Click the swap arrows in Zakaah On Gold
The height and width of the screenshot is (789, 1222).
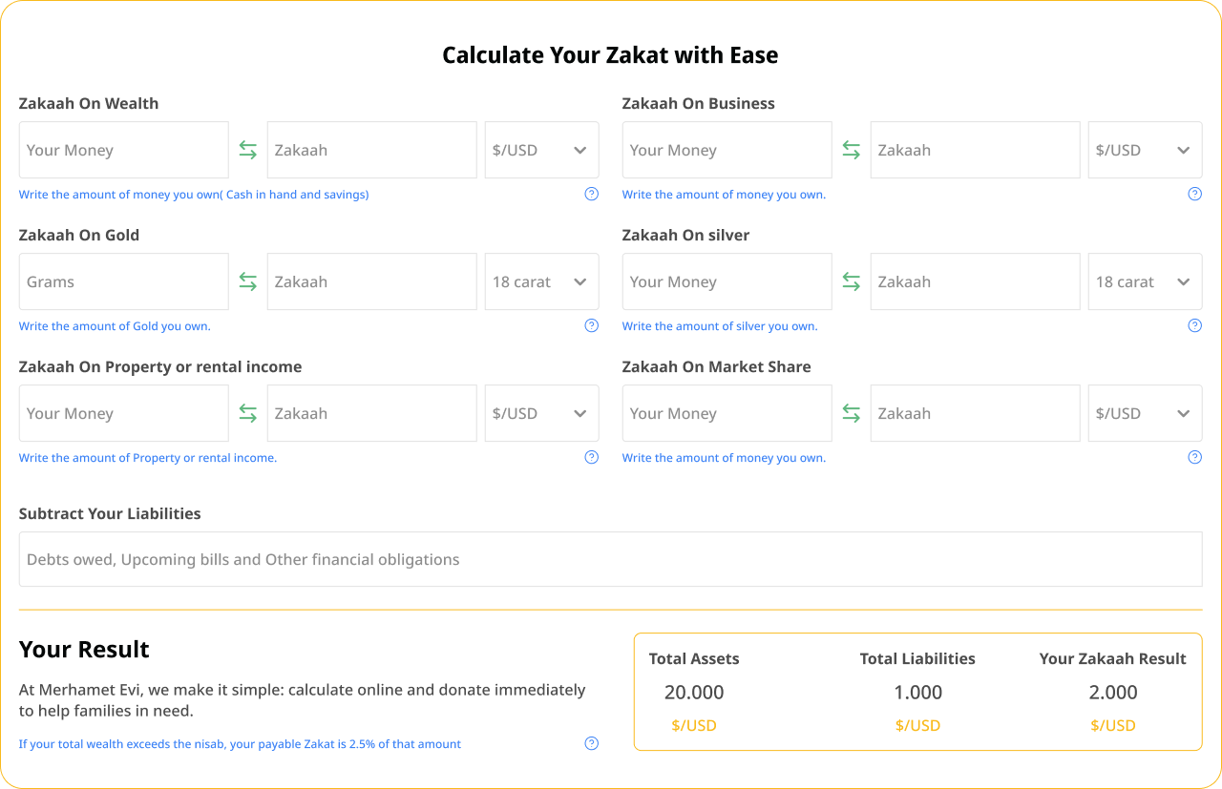pyautogui.click(x=248, y=281)
